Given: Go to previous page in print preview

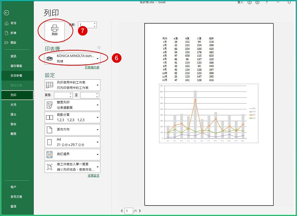Looking at the screenshot, I should [x=122, y=211].
